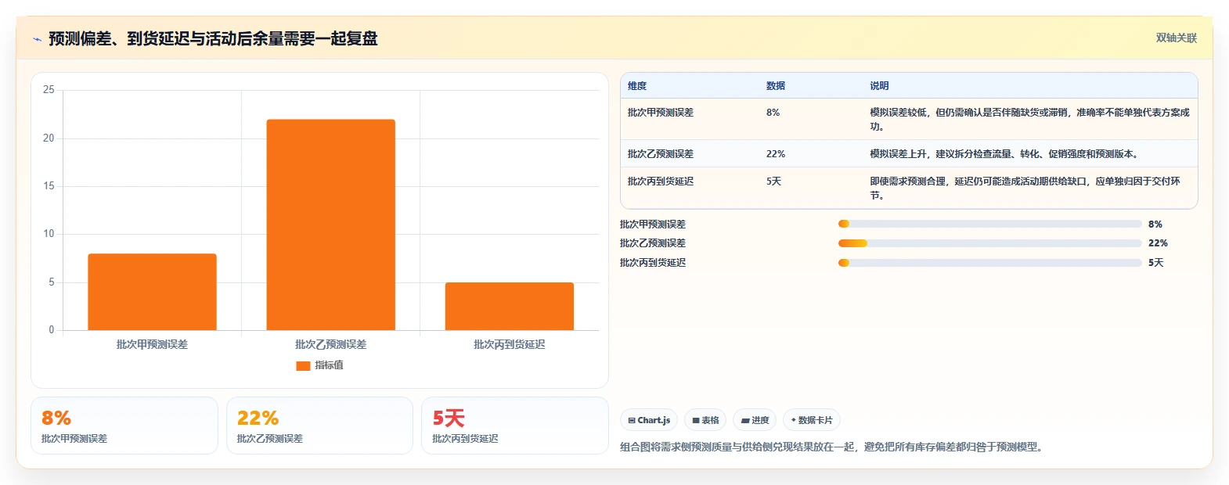Click the 进度 chip
1229x485 pixels.
[x=755, y=420]
